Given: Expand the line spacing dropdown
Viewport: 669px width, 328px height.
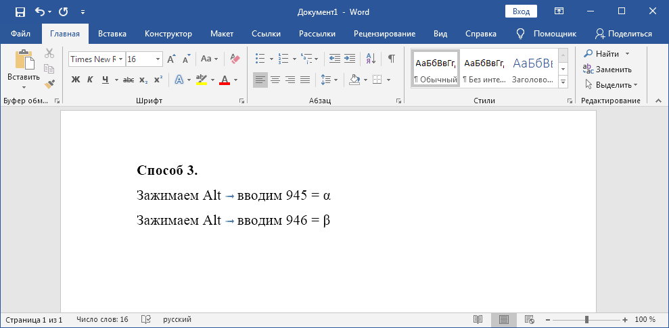Looking at the screenshot, I should pyautogui.click(x=336, y=80).
